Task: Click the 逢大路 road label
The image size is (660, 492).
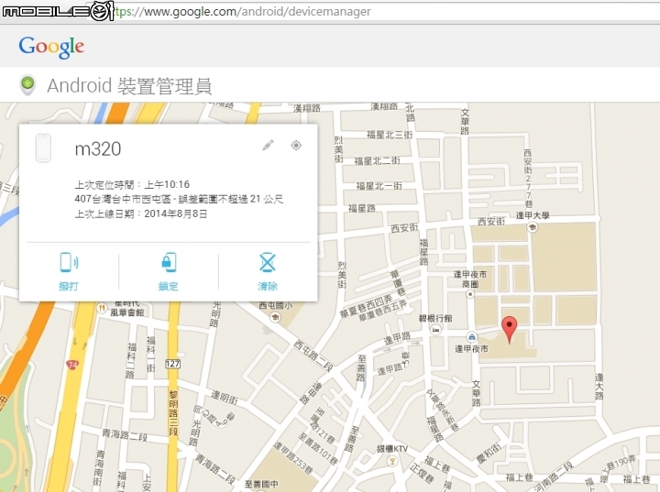Action: (x=599, y=387)
